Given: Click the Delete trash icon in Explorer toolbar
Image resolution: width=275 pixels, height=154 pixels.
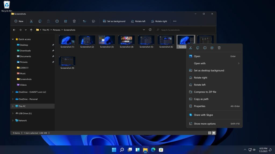Looking at the screenshot, I should [74, 21].
